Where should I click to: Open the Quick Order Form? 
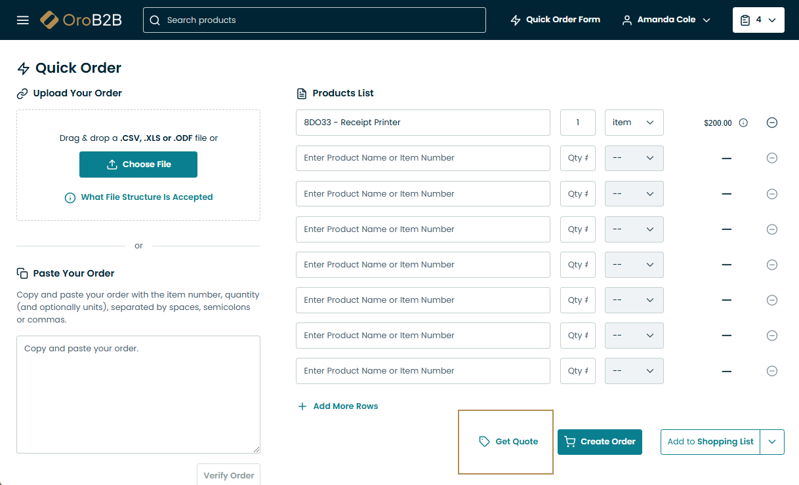click(x=555, y=20)
